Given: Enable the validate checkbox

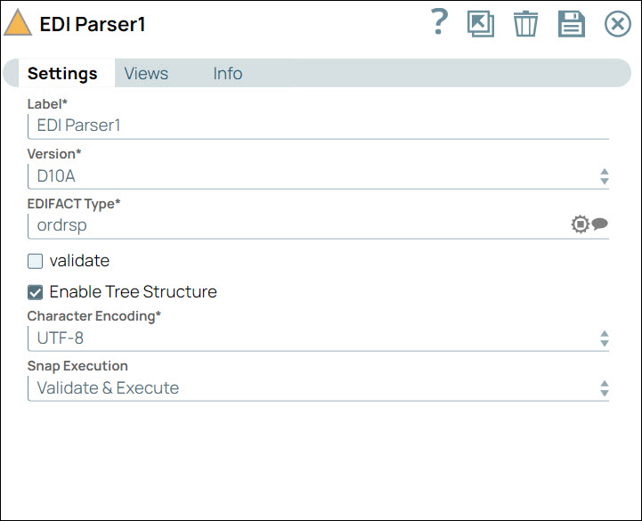Looking at the screenshot, I should tap(36, 261).
